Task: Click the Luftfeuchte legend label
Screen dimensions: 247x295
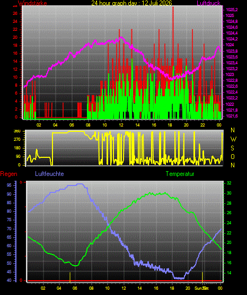Action: 49,173
